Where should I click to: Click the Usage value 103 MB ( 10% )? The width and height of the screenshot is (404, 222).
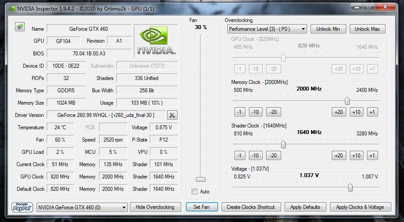[147, 103]
